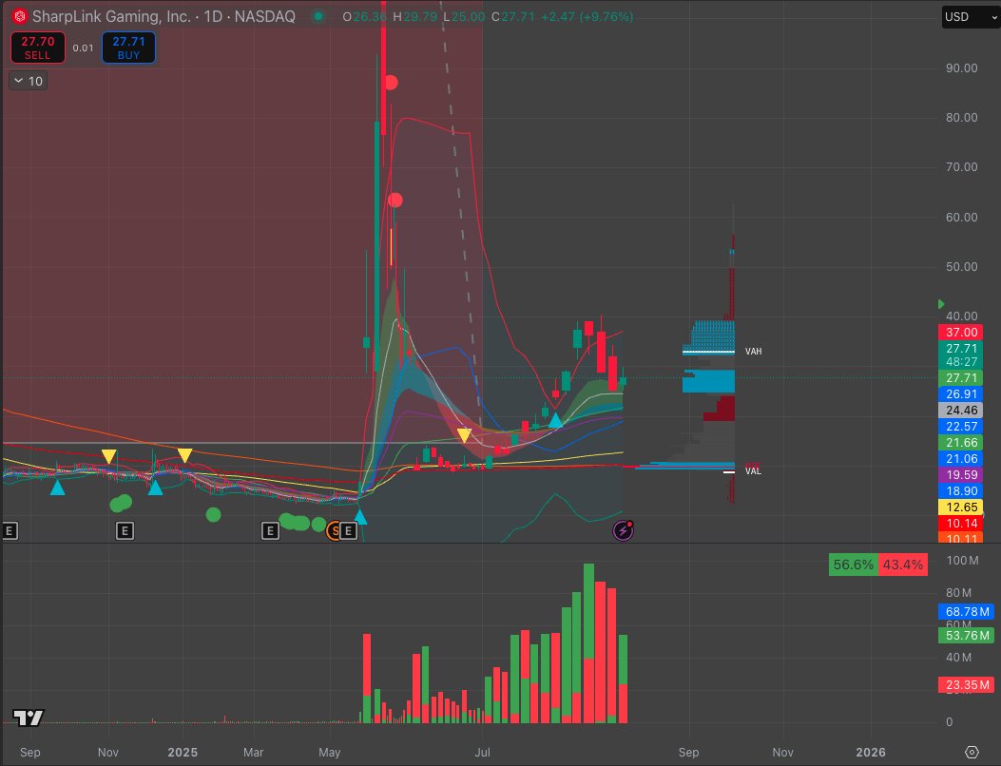Click the yellow 12.65 price label
This screenshot has height=766, width=1001.
click(x=961, y=507)
